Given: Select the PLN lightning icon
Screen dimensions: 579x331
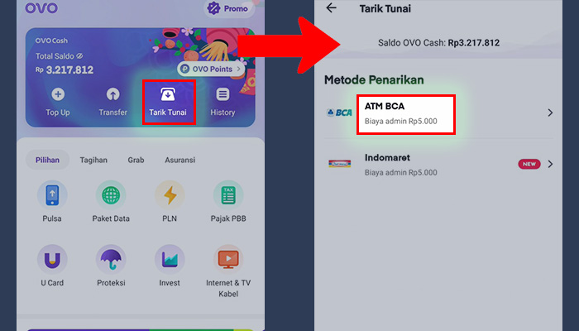Looking at the screenshot, I should [170, 195].
